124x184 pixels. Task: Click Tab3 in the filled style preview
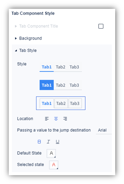click(x=74, y=85)
